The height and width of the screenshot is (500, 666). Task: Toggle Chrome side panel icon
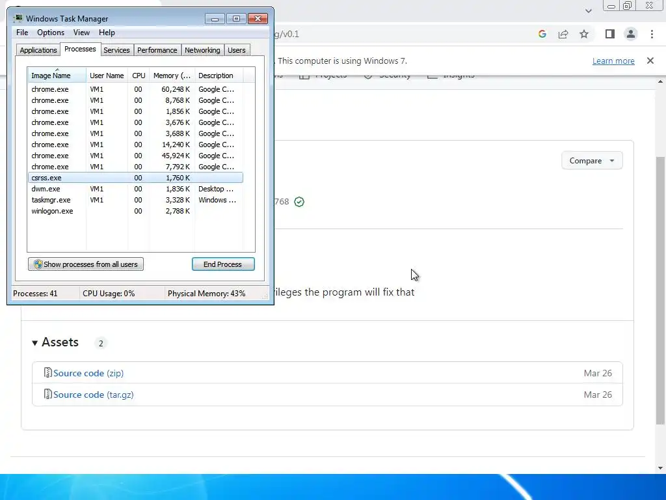(x=610, y=34)
